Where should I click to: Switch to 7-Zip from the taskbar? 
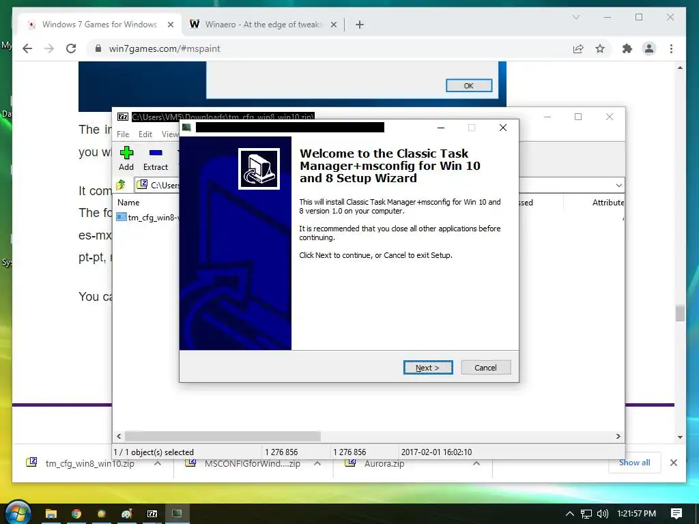click(152, 514)
